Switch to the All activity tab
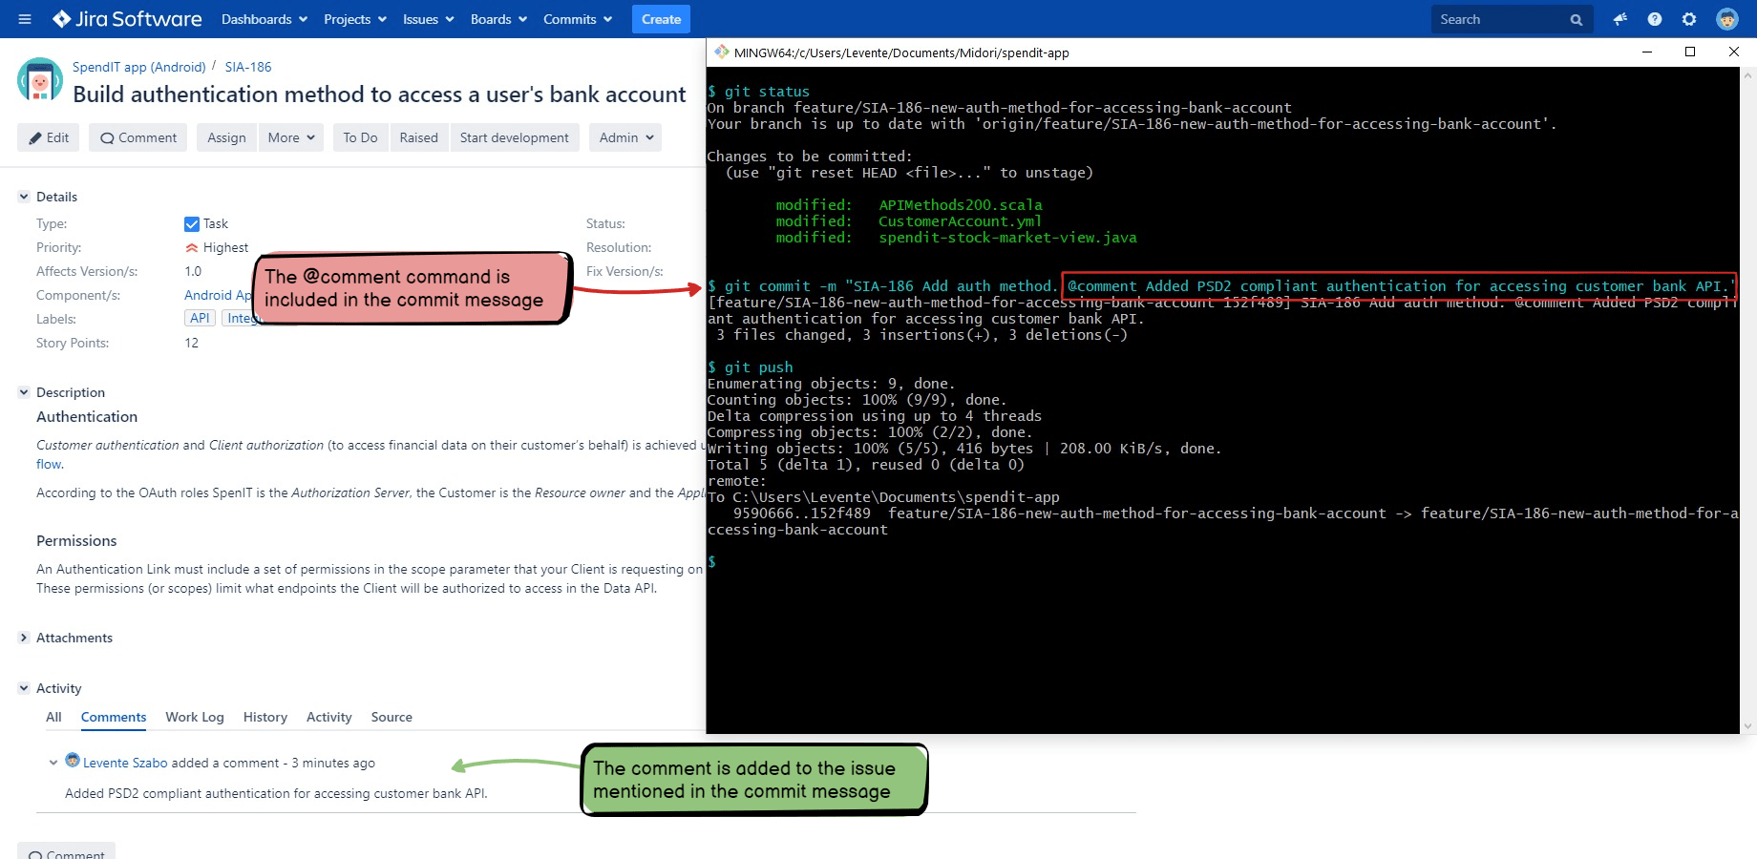The height and width of the screenshot is (859, 1757). 53,717
